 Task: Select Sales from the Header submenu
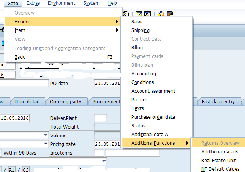coord(137,22)
